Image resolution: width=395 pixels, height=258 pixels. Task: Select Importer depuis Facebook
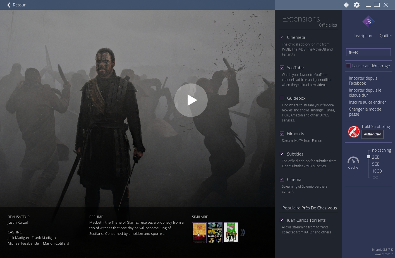tap(363, 81)
